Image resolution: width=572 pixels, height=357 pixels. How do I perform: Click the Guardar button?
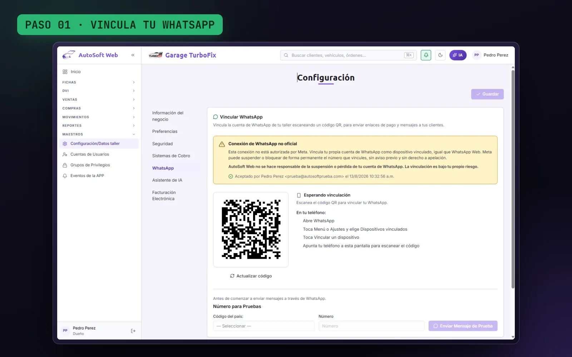[487, 94]
